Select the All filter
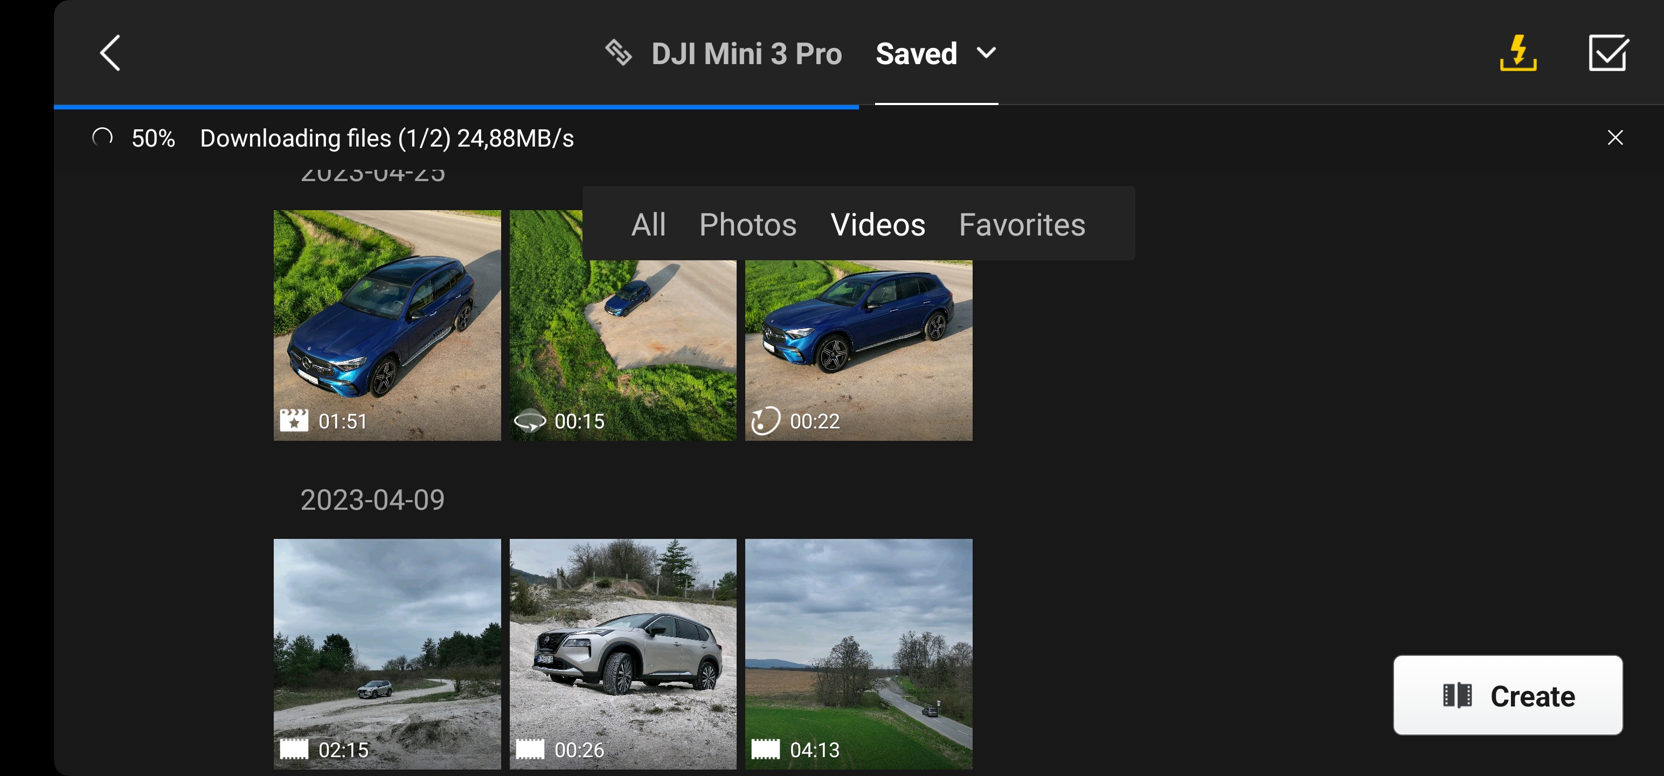The height and width of the screenshot is (776, 1664). [x=648, y=225]
